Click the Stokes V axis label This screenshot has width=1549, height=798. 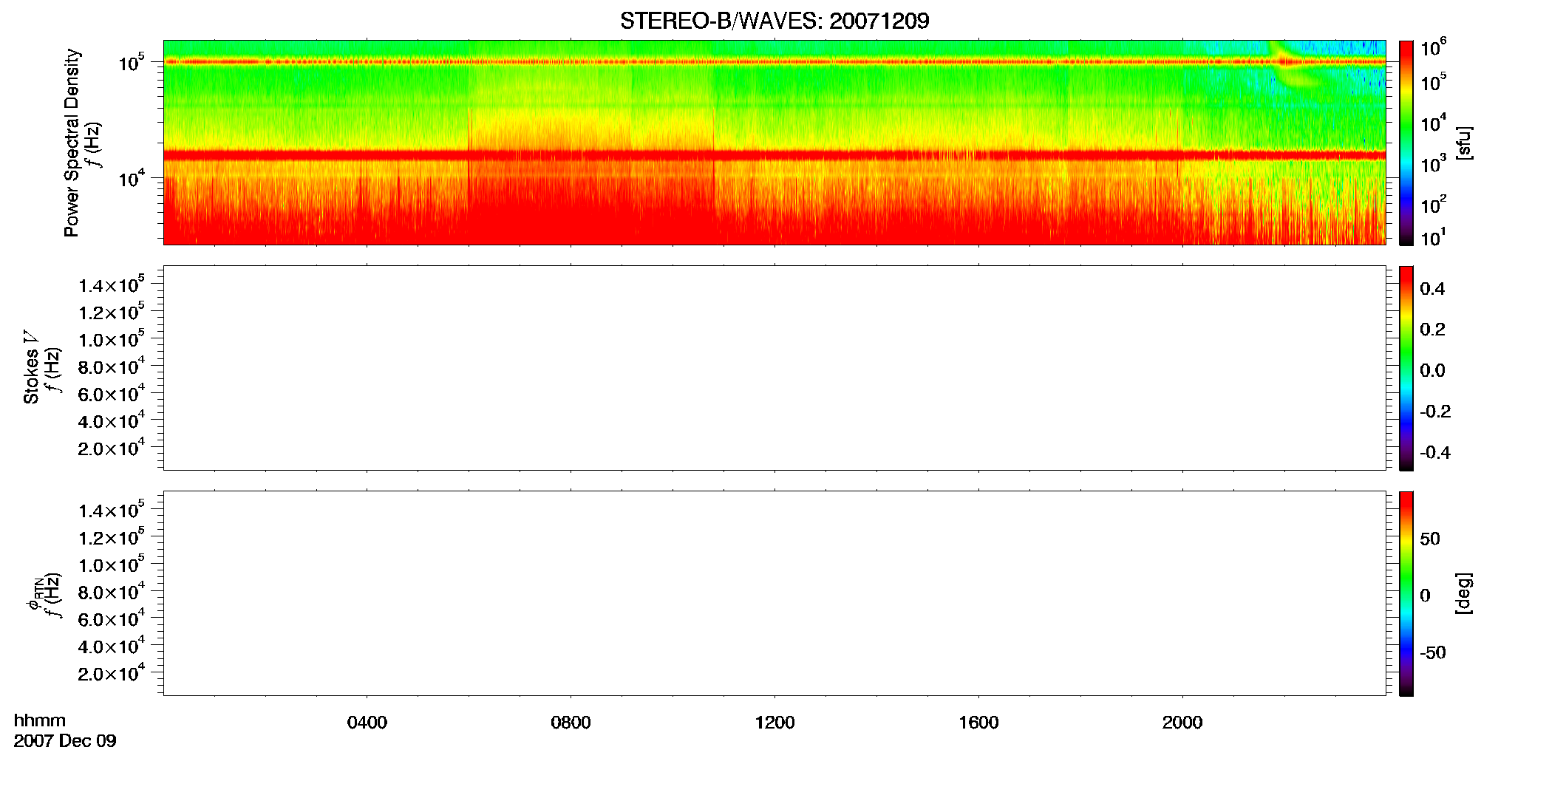31,367
